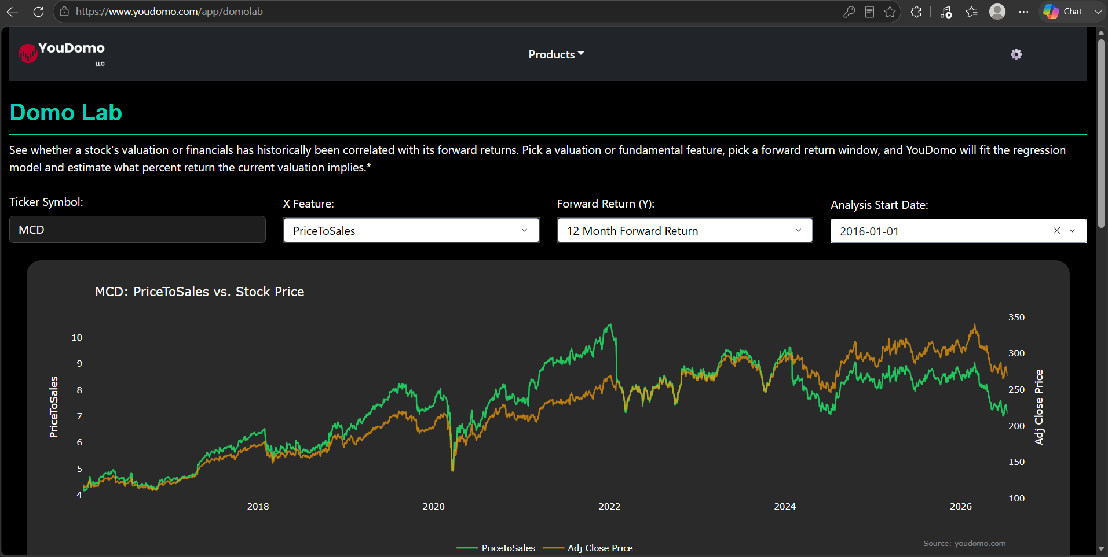1108x557 pixels.
Task: Click the 10 left-axis value
Action: pyautogui.click(x=77, y=337)
